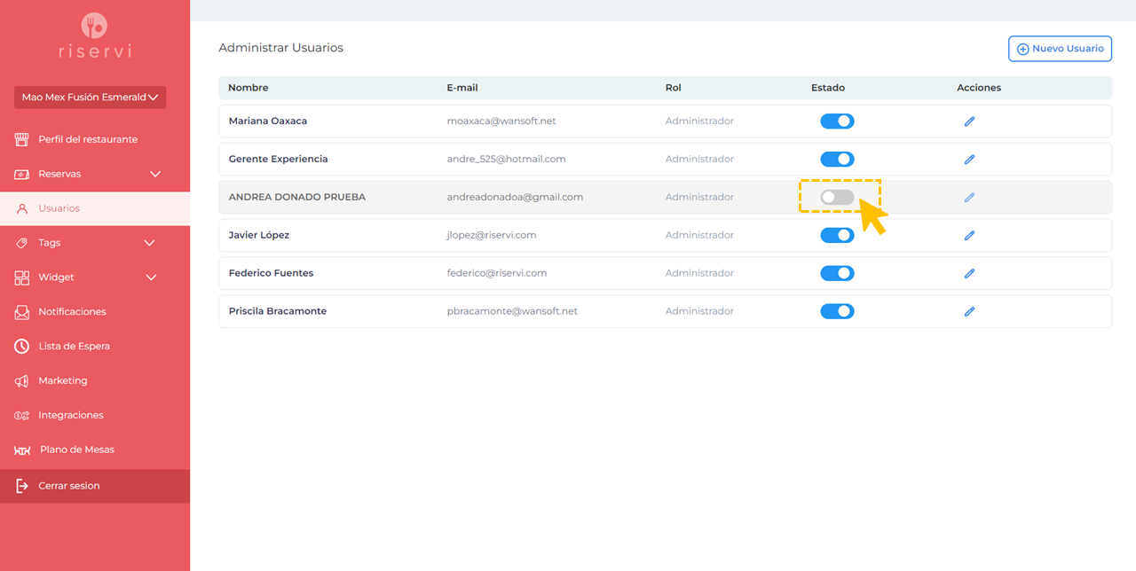Log out via Cerrar sesion
The height and width of the screenshot is (571, 1136).
point(95,486)
